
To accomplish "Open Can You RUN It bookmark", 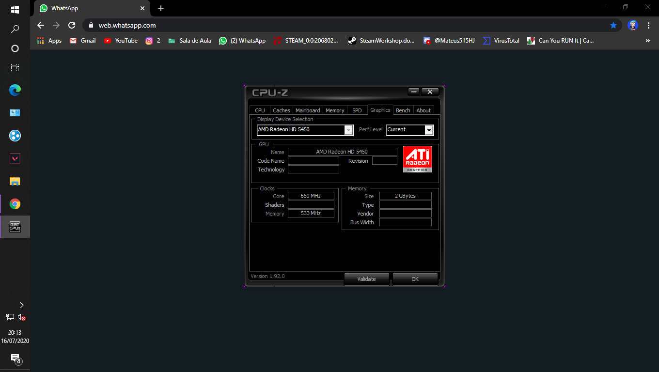I will pyautogui.click(x=561, y=41).
